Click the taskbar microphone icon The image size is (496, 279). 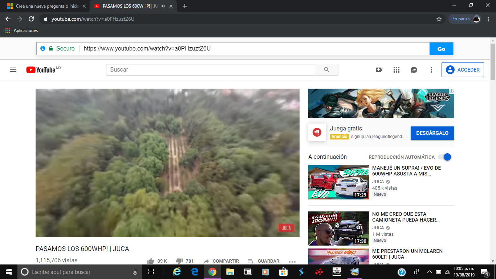tap(135, 272)
